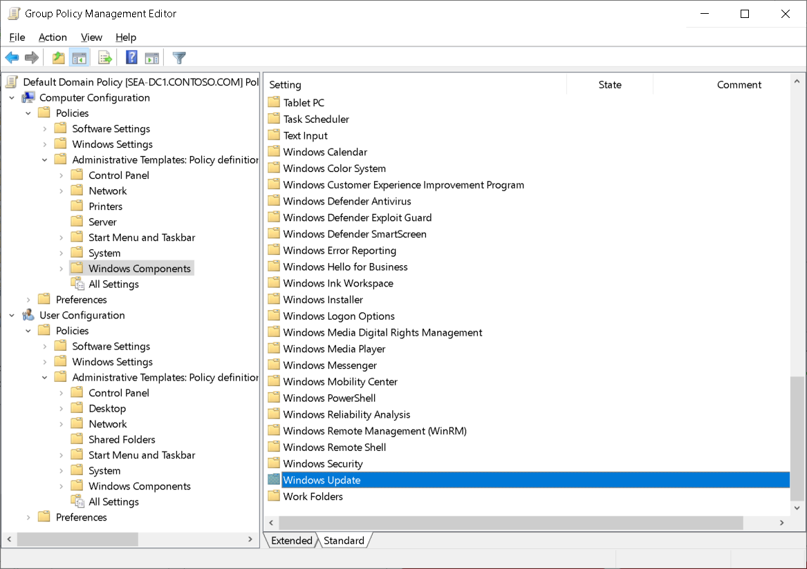Click the Computer Configuration computer icon

pos(28,97)
